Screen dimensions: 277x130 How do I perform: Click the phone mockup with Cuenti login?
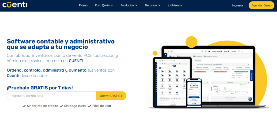pyautogui.click(x=194, y=93)
